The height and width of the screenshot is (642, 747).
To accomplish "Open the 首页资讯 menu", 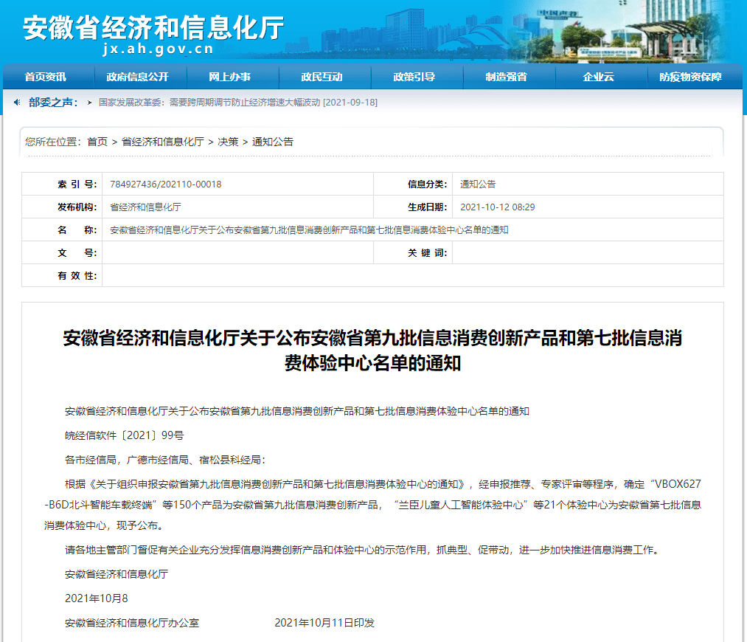I will [45, 77].
